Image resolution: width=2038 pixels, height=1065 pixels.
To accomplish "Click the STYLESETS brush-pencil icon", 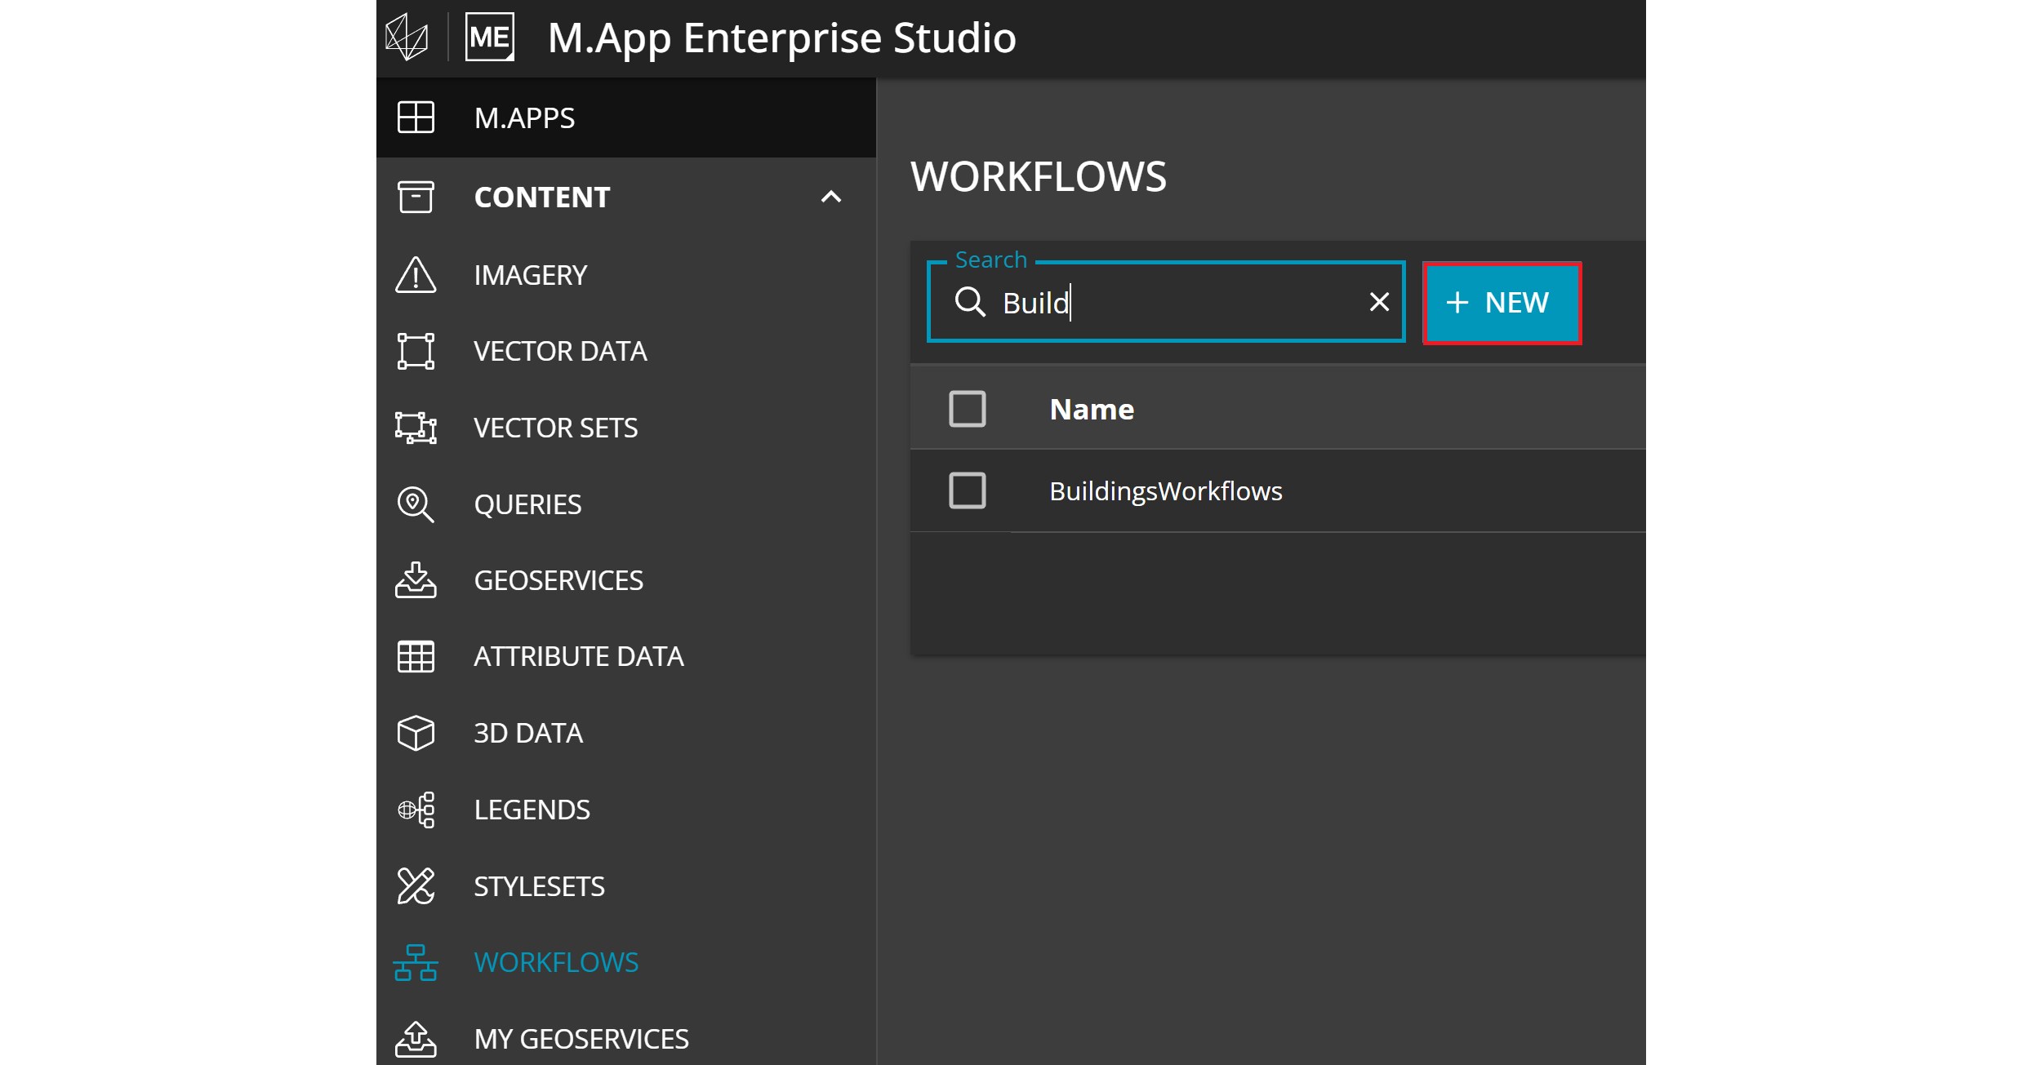I will point(416,886).
